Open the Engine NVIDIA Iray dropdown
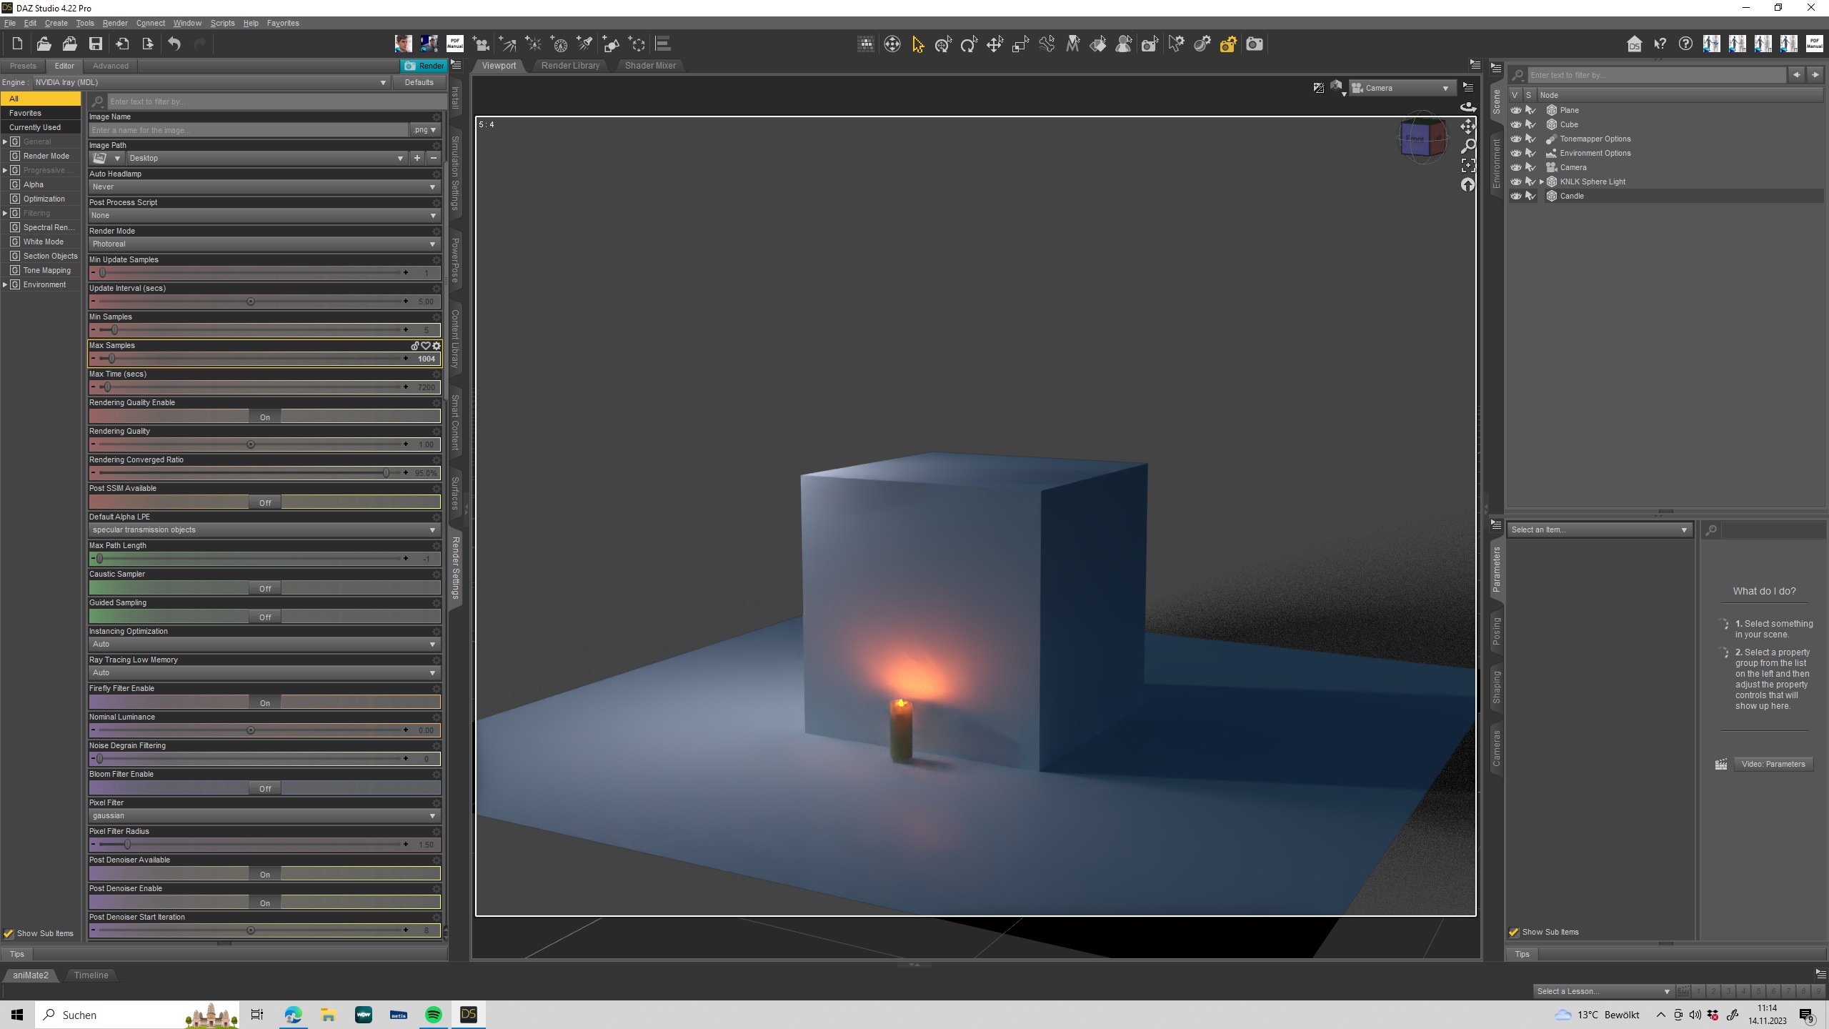This screenshot has width=1829, height=1029. point(211,82)
